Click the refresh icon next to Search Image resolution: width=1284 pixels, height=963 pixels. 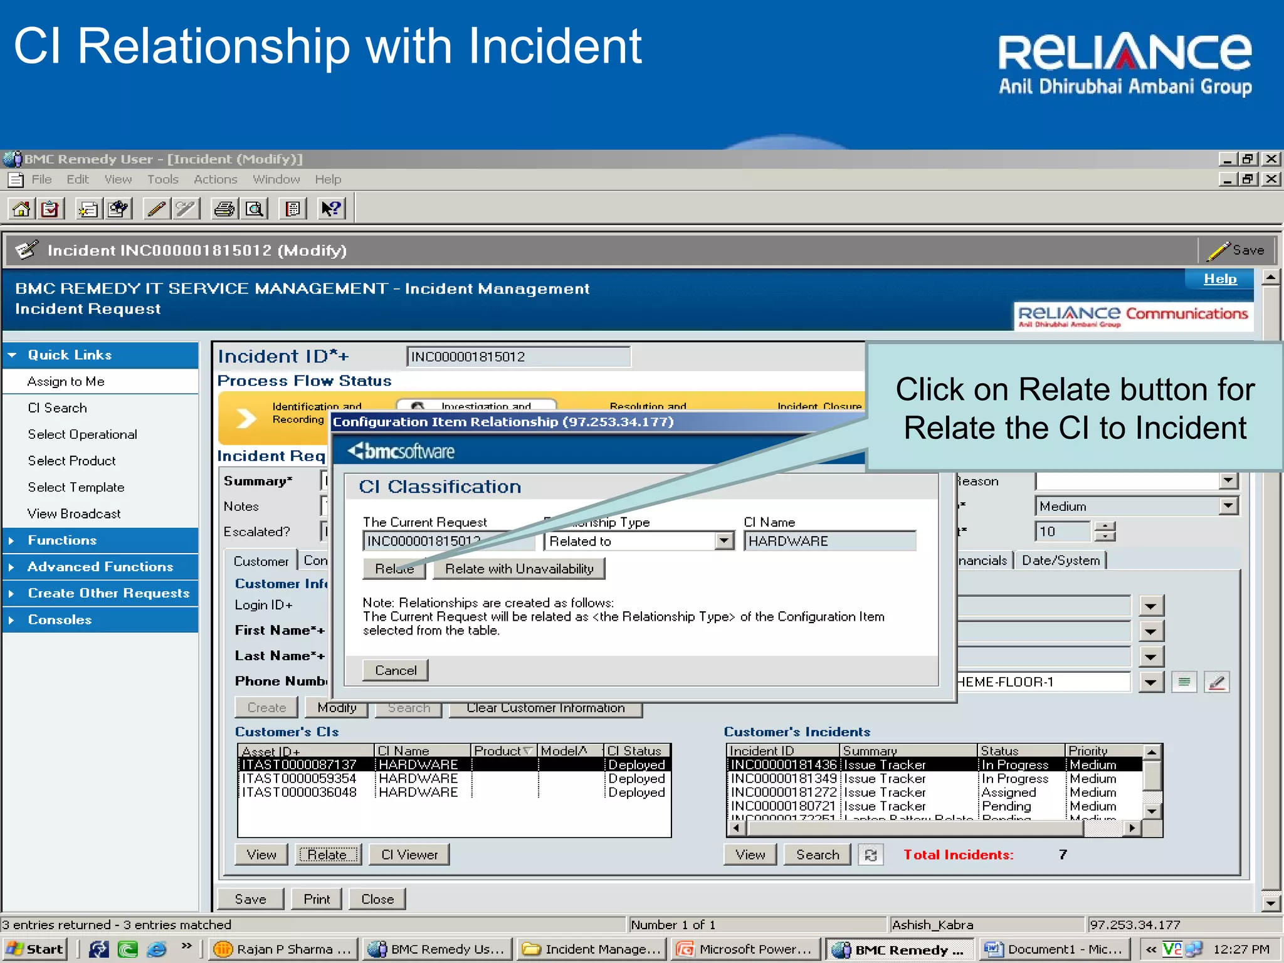click(x=871, y=855)
